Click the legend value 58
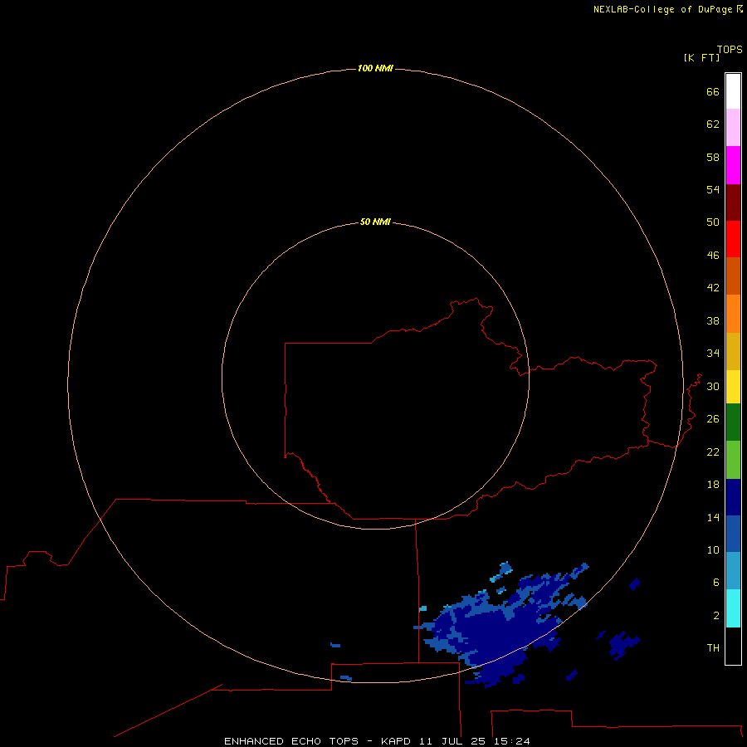Viewport: 747px width, 747px height. [x=713, y=157]
